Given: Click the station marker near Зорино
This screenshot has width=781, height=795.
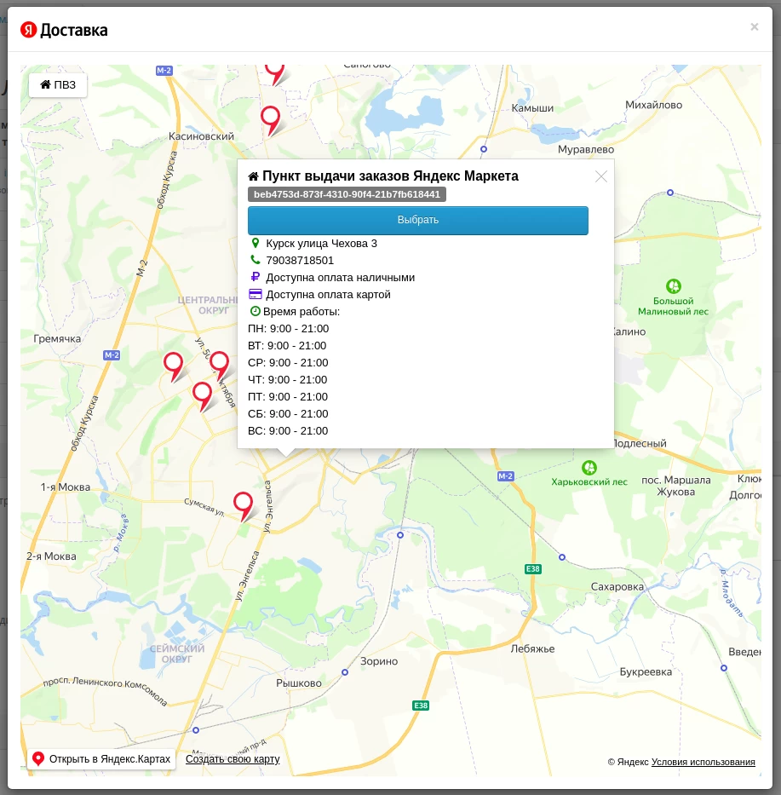Looking at the screenshot, I should click(x=345, y=672).
